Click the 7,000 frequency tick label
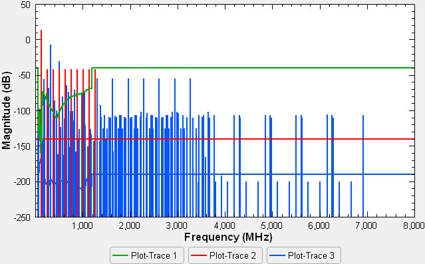 tap(366, 225)
